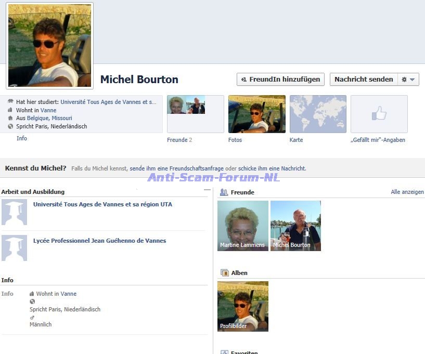Image resolution: width=425 pixels, height=354 pixels.
Task: Click the Missouri link
Action: 62,118
